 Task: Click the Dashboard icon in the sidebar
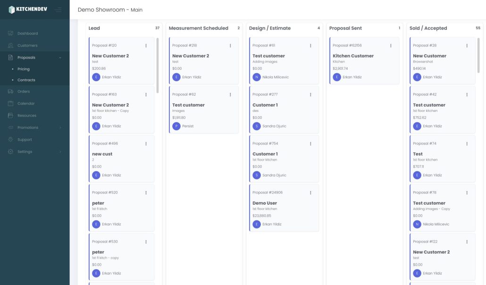[x=10, y=33]
